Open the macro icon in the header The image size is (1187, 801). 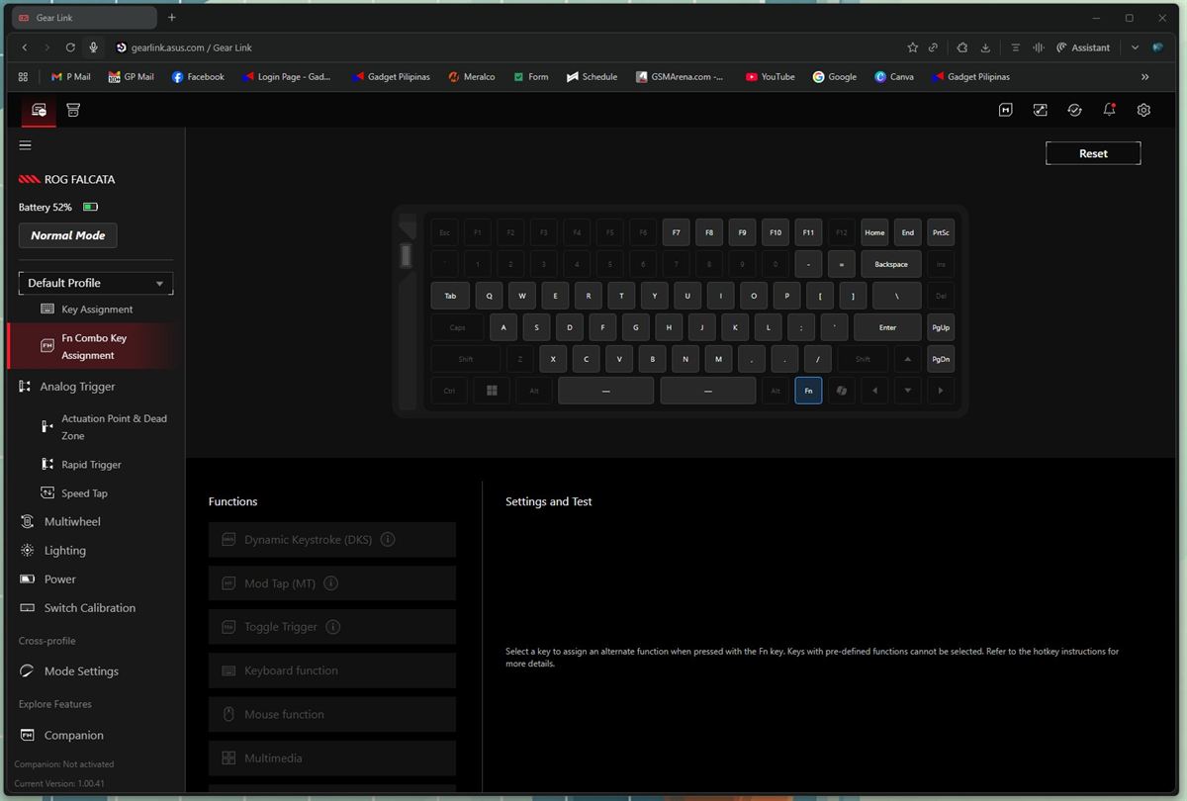click(x=1006, y=110)
